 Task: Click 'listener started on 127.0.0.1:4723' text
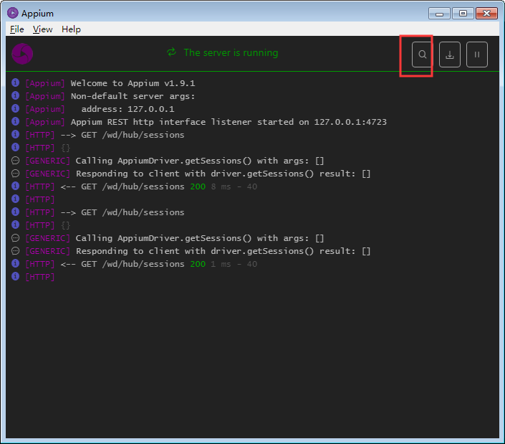[299, 122]
